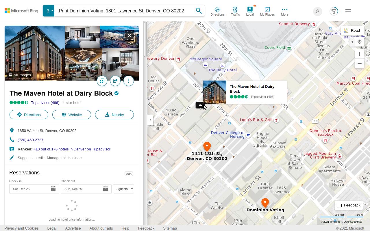Open Advertise footer link
Image resolution: width=370 pixels, height=231 pixels.
tap(73, 228)
